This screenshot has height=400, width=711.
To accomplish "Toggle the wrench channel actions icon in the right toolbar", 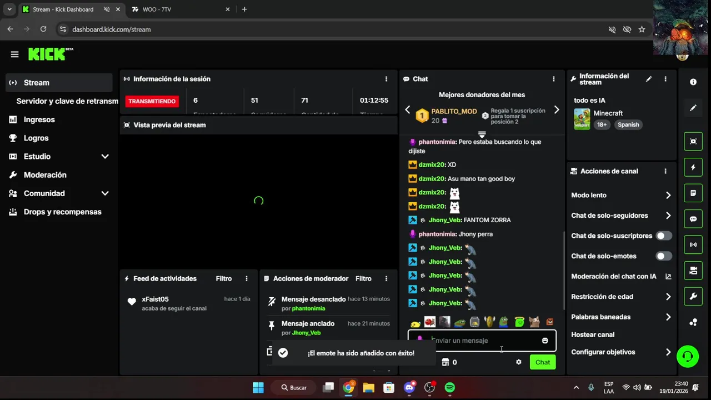I will 693,297.
